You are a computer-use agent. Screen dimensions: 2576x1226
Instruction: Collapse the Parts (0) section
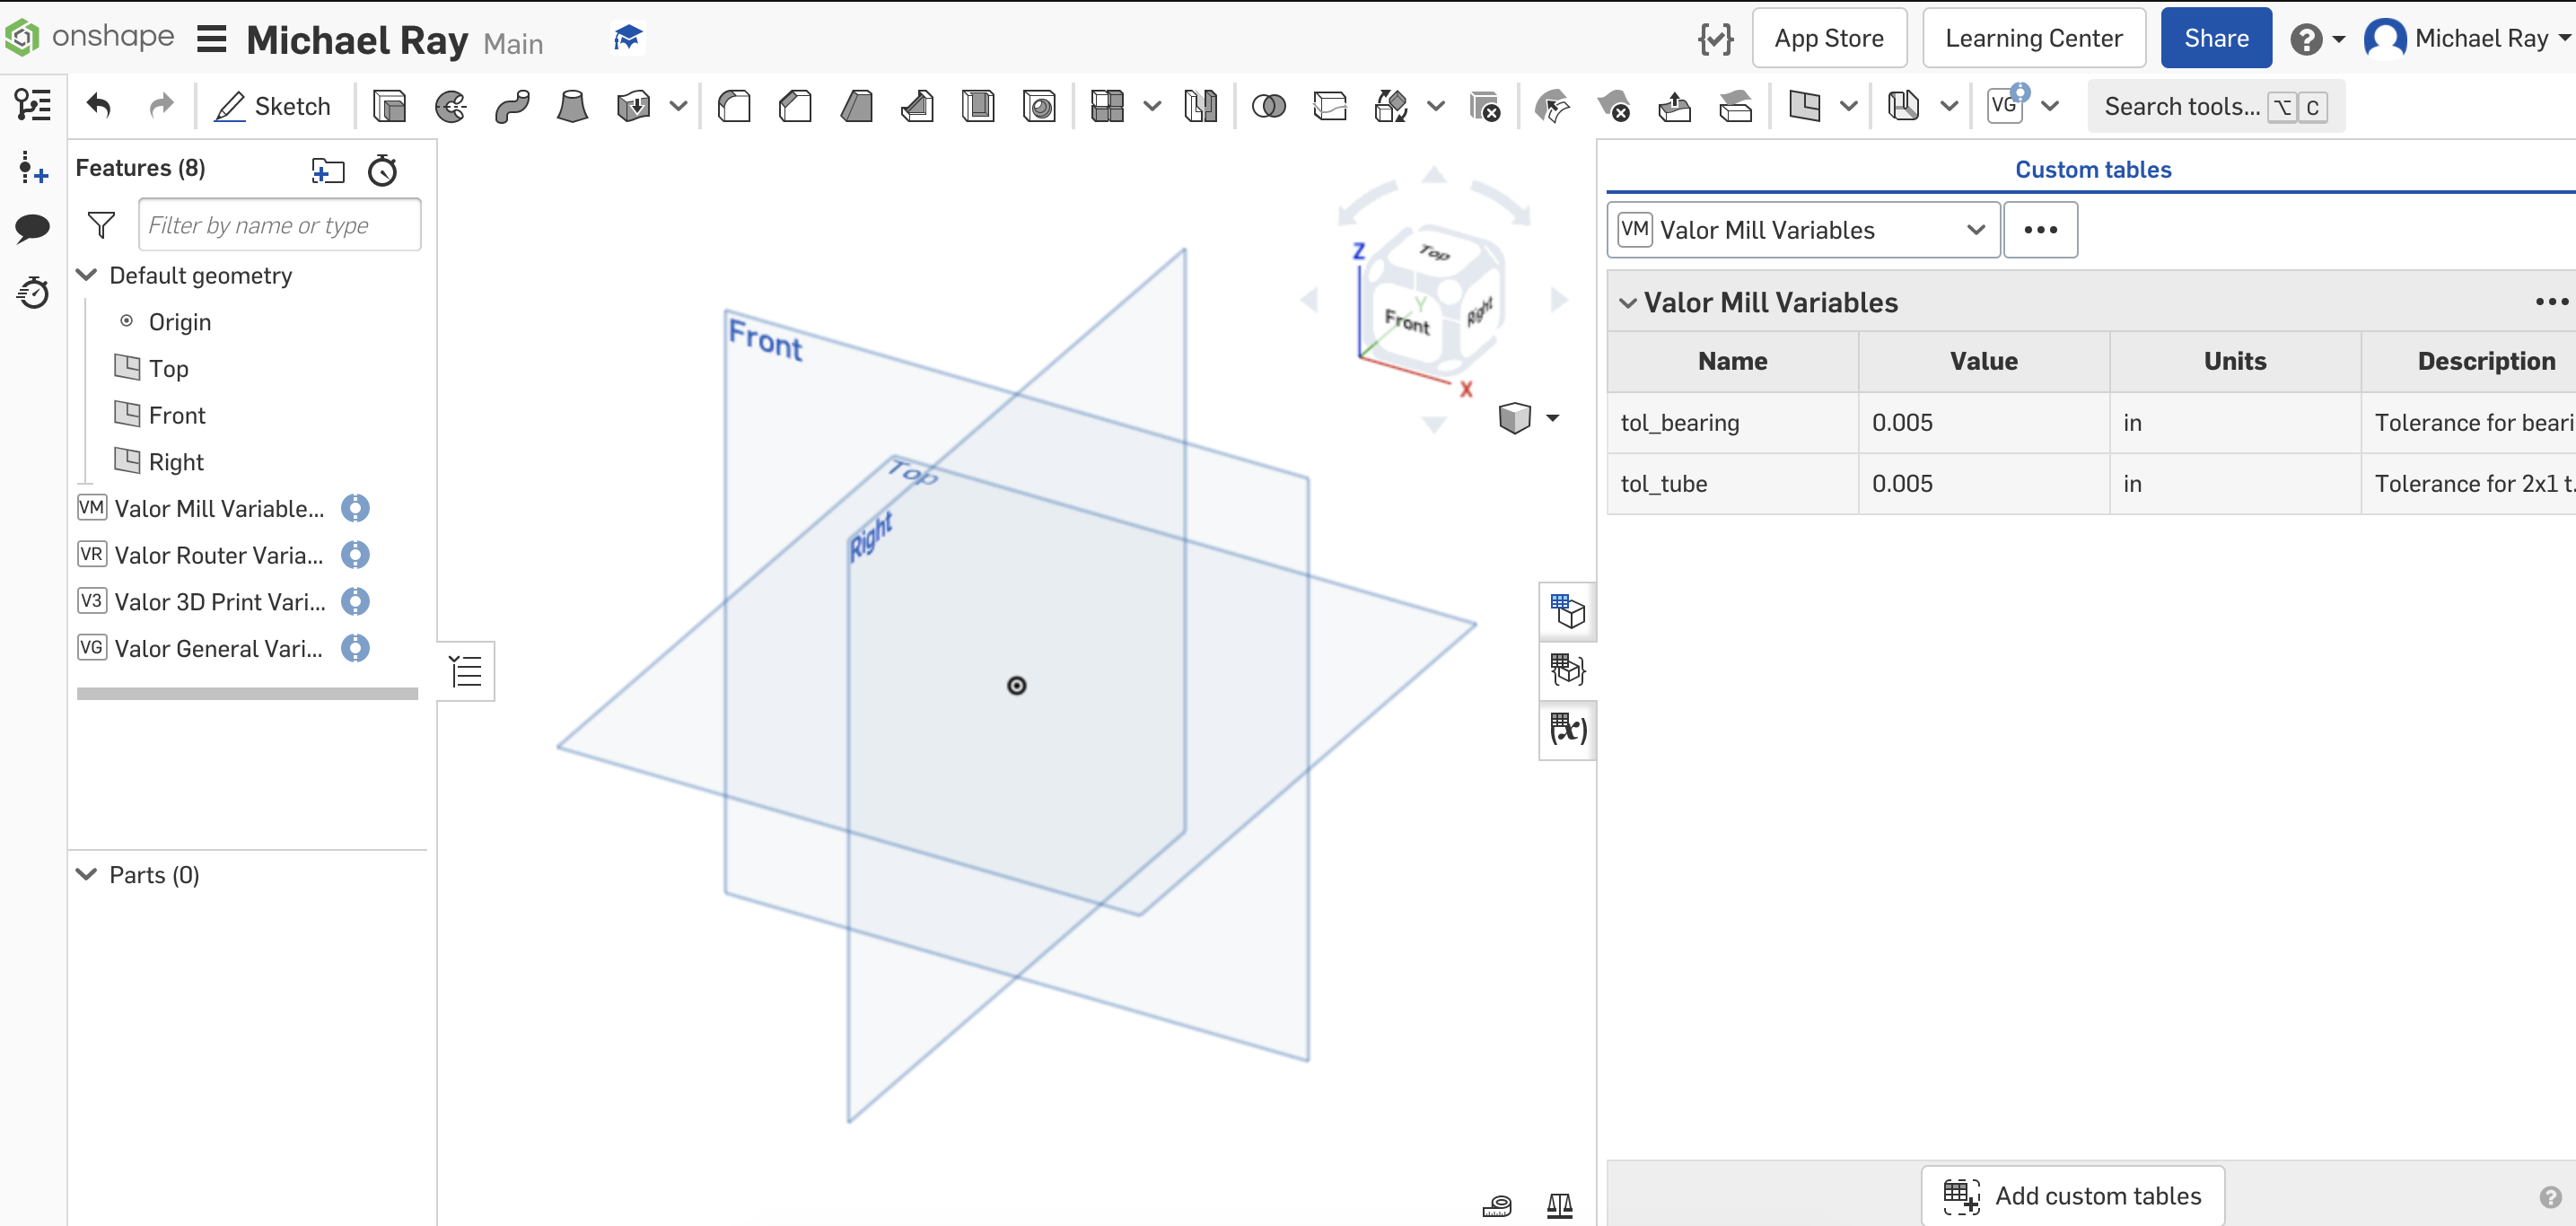click(87, 875)
